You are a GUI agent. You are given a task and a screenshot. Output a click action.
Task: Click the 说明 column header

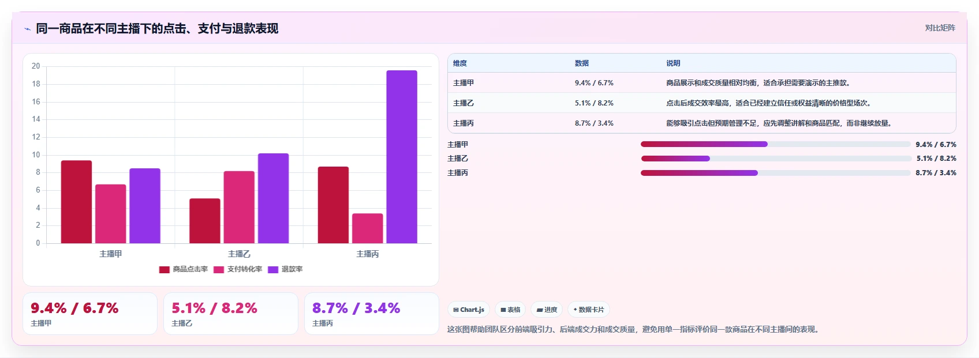(x=673, y=63)
